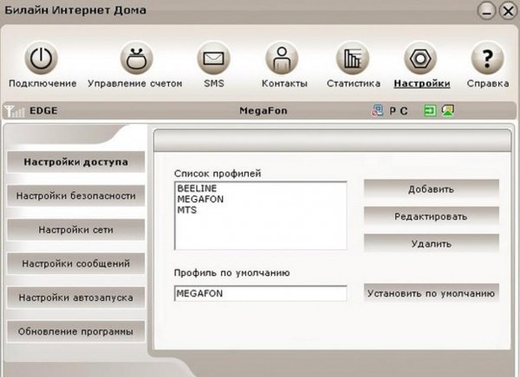Close the Билайн Интернет Дома window
The image size is (520, 377).
click(508, 11)
